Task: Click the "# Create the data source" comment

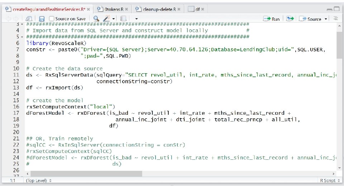Action: click(x=64, y=69)
